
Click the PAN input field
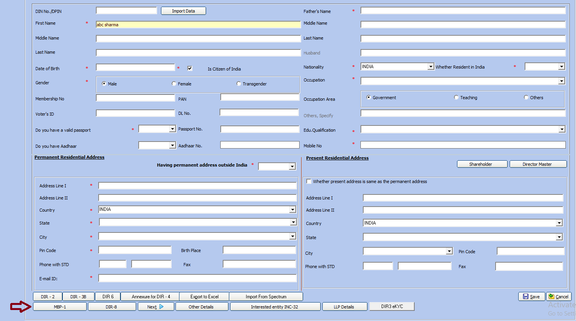point(260,97)
